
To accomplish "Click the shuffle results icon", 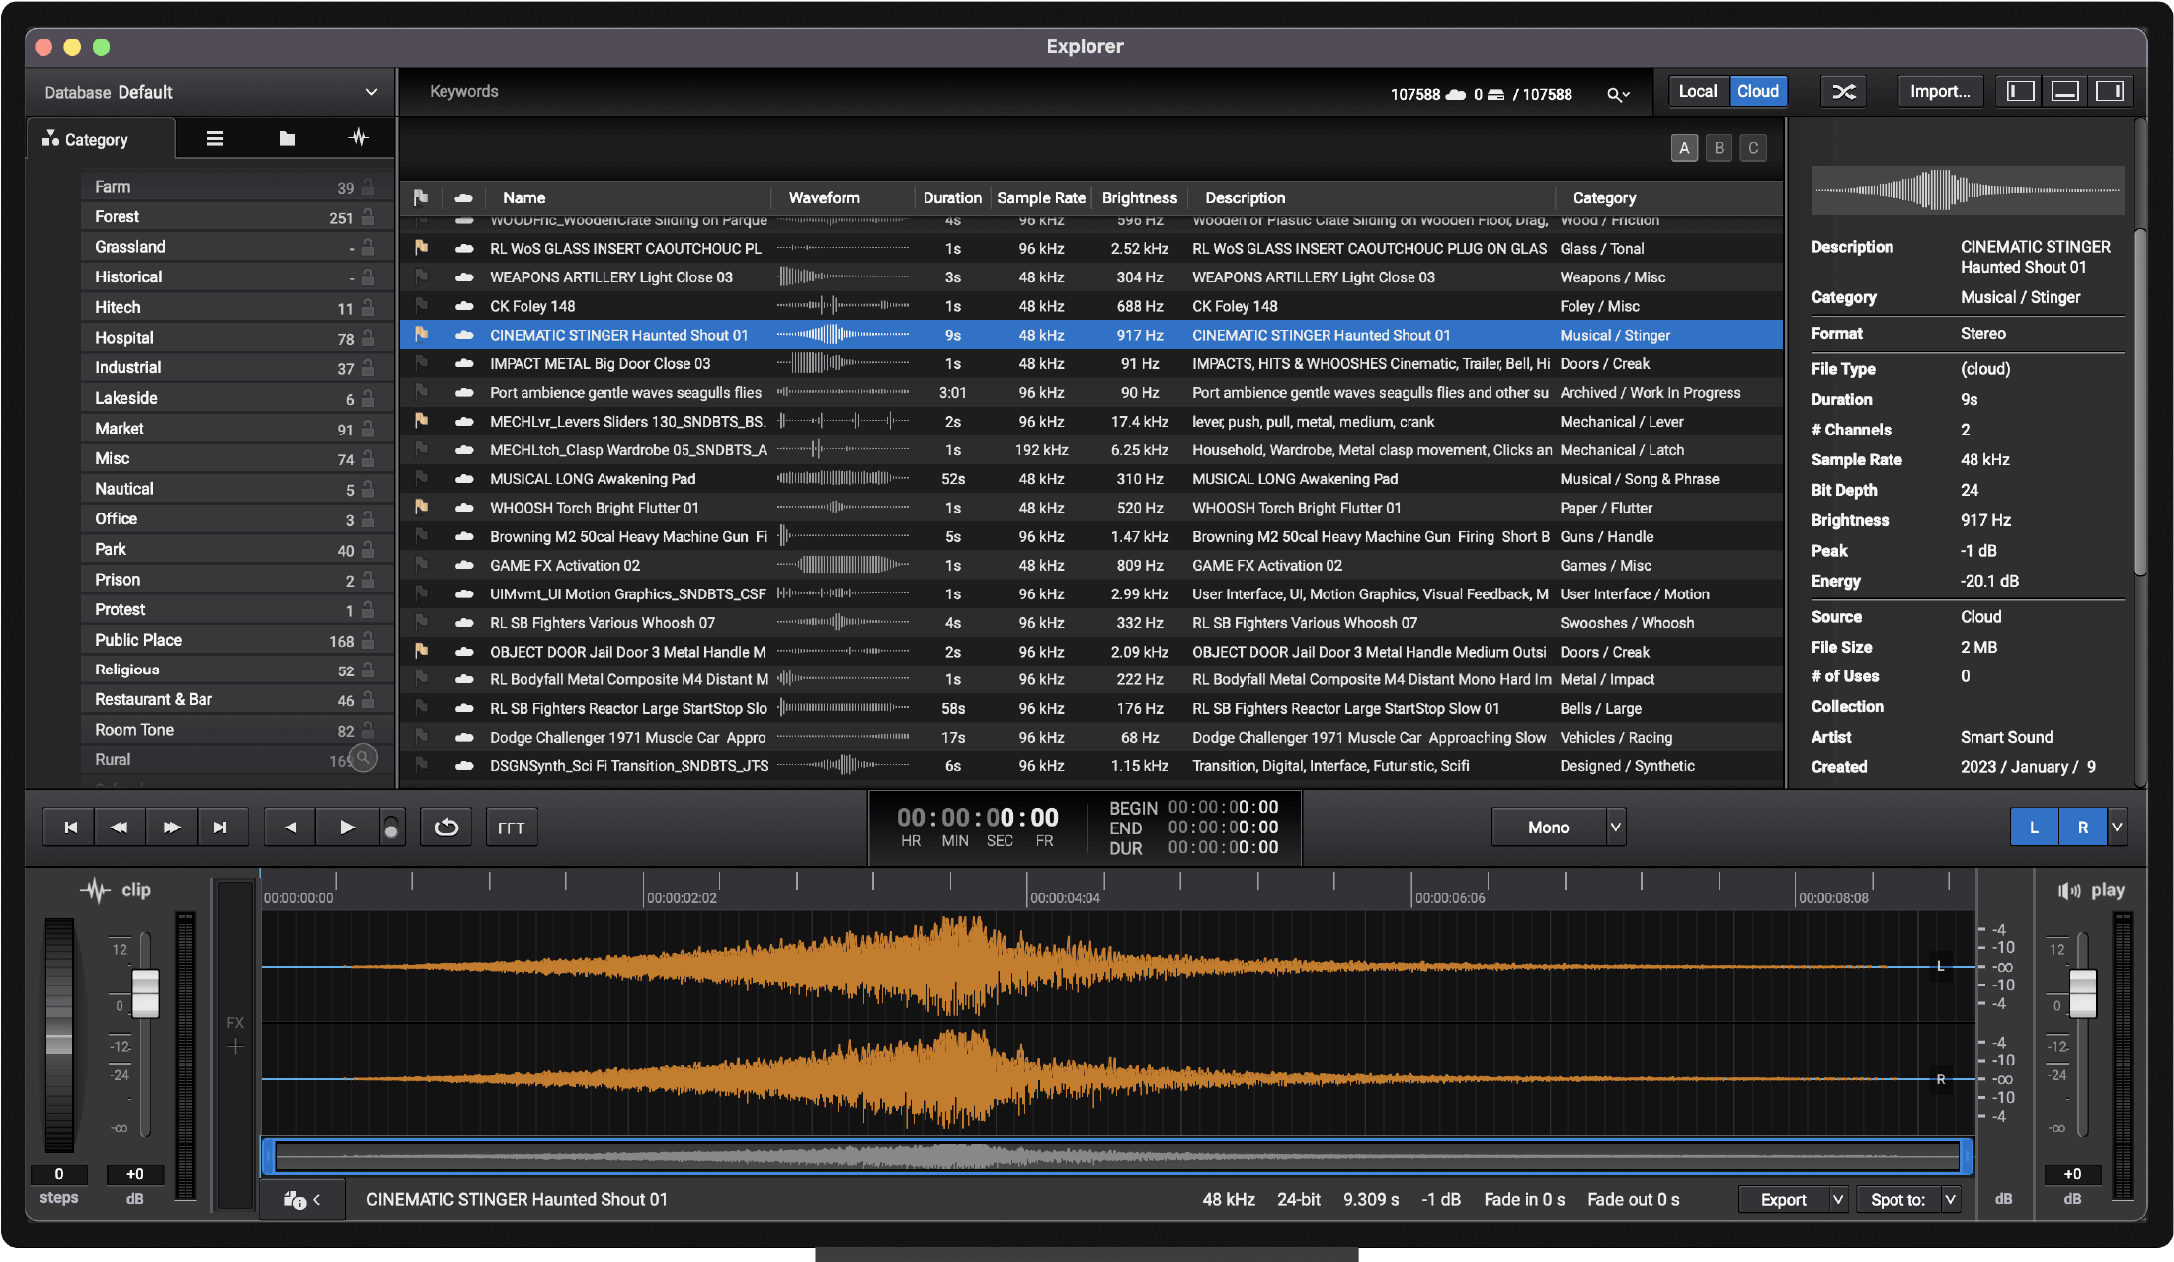I will point(1843,92).
